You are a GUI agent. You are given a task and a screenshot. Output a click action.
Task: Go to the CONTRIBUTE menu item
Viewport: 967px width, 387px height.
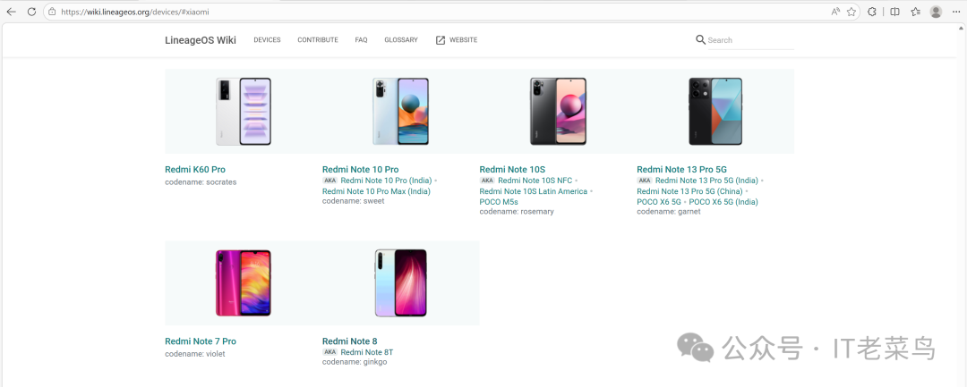click(x=318, y=40)
